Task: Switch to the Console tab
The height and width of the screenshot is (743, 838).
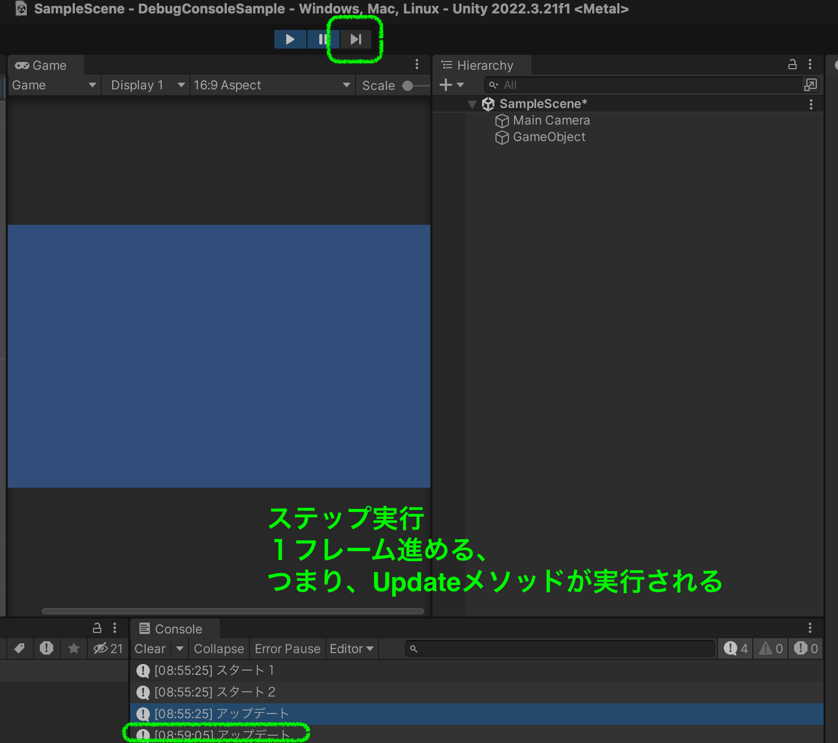Action: point(175,629)
